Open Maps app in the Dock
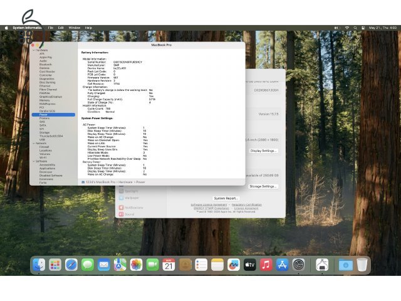Viewport: 401px width, 301px height. [x=120, y=265]
